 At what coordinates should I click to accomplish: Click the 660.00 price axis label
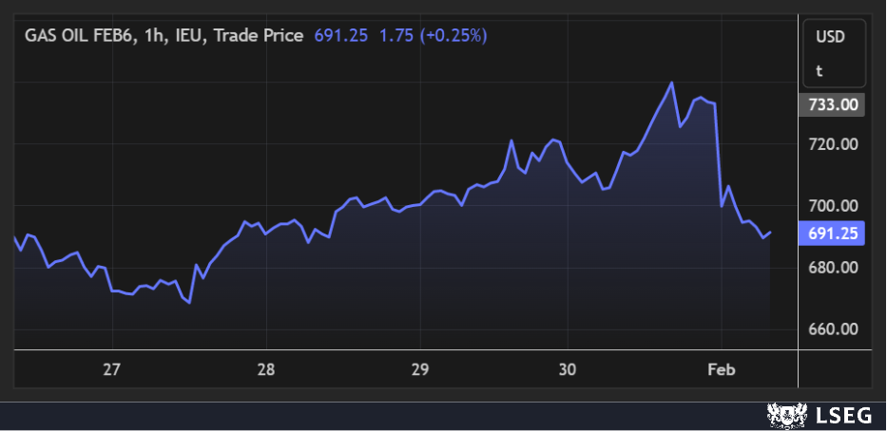click(x=834, y=329)
